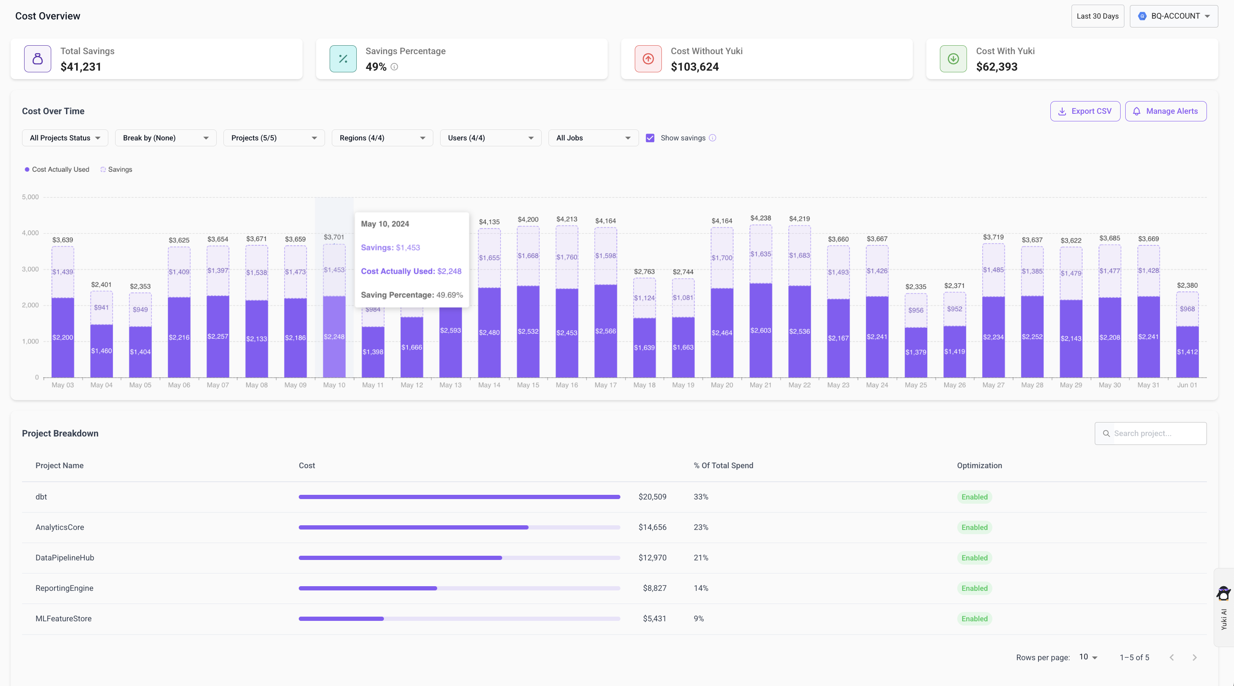Click the Enabled badge for MLFeatureStore
The image size is (1234, 686).
(974, 618)
